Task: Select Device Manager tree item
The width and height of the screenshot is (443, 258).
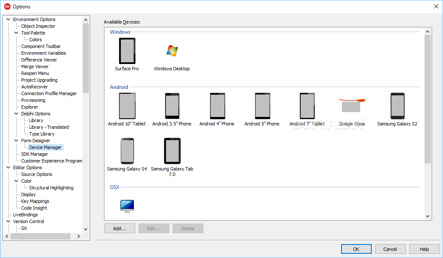Action: (x=45, y=147)
